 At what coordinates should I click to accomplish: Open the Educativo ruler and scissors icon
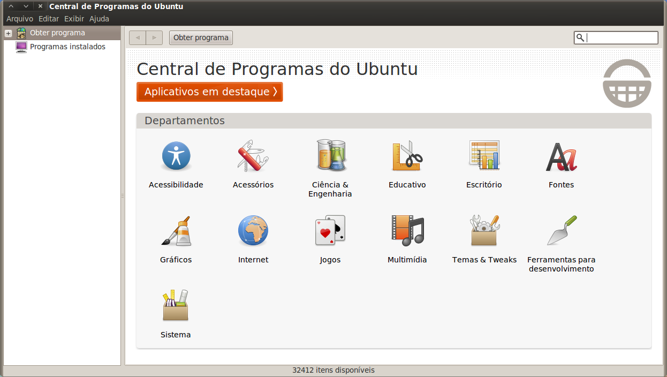click(407, 156)
